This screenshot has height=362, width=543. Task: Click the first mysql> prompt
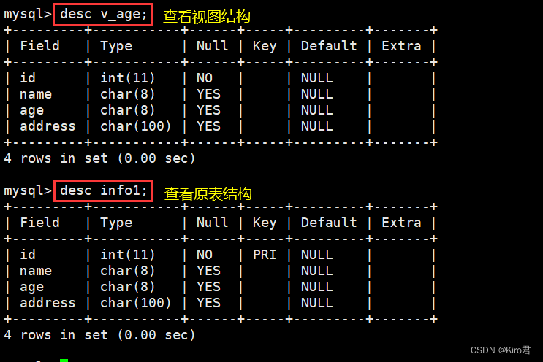(x=28, y=14)
